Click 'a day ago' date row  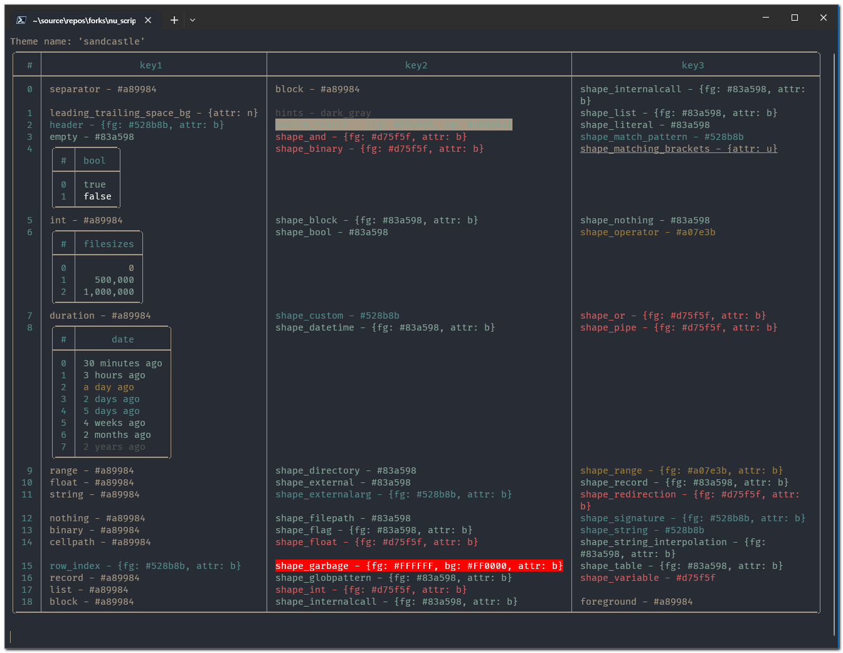109,387
